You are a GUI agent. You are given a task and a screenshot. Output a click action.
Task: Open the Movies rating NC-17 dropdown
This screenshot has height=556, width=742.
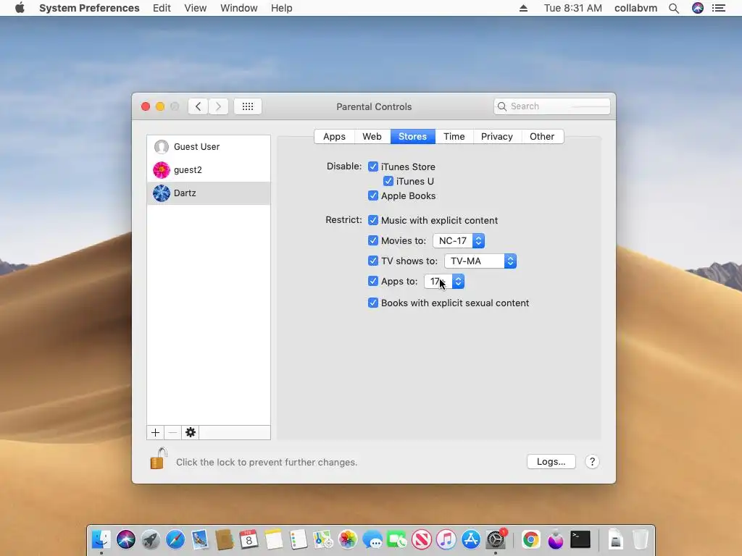(x=459, y=240)
